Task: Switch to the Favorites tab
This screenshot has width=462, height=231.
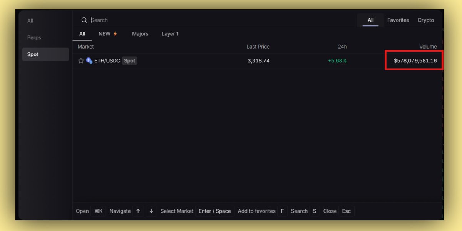Action: 398,20
